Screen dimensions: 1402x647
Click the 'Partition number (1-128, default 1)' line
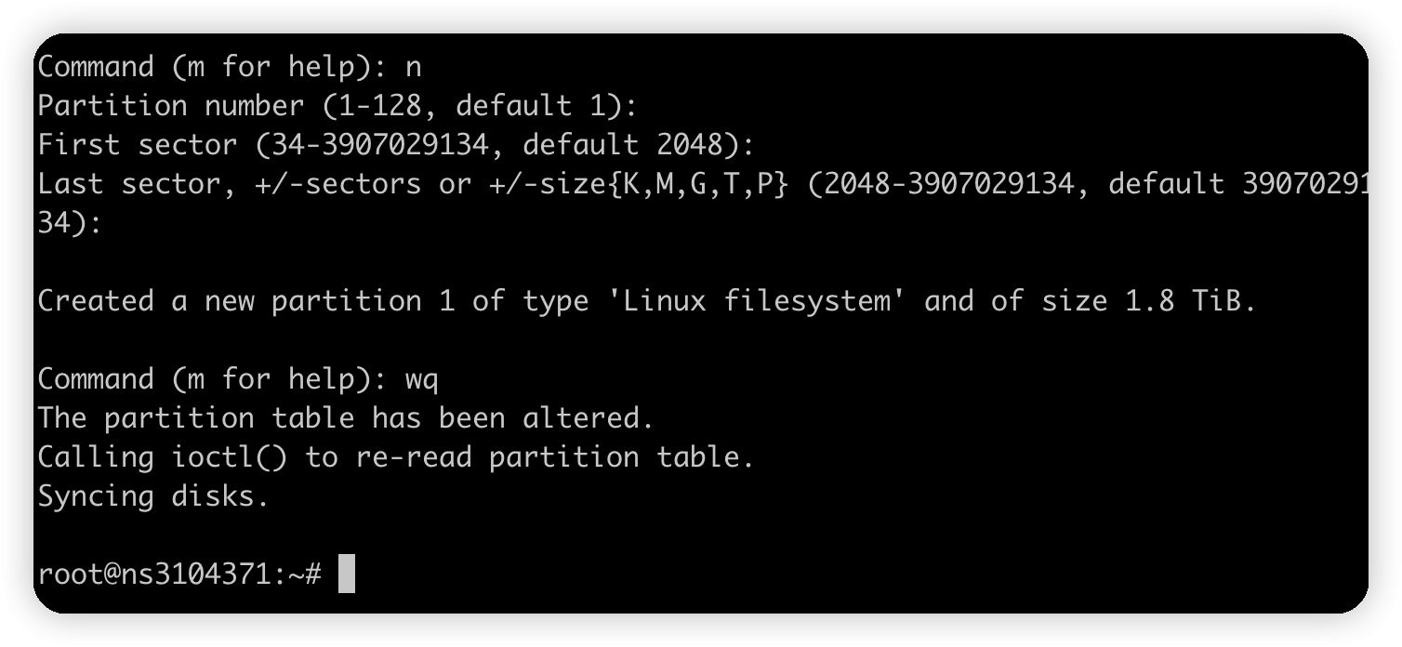337,106
